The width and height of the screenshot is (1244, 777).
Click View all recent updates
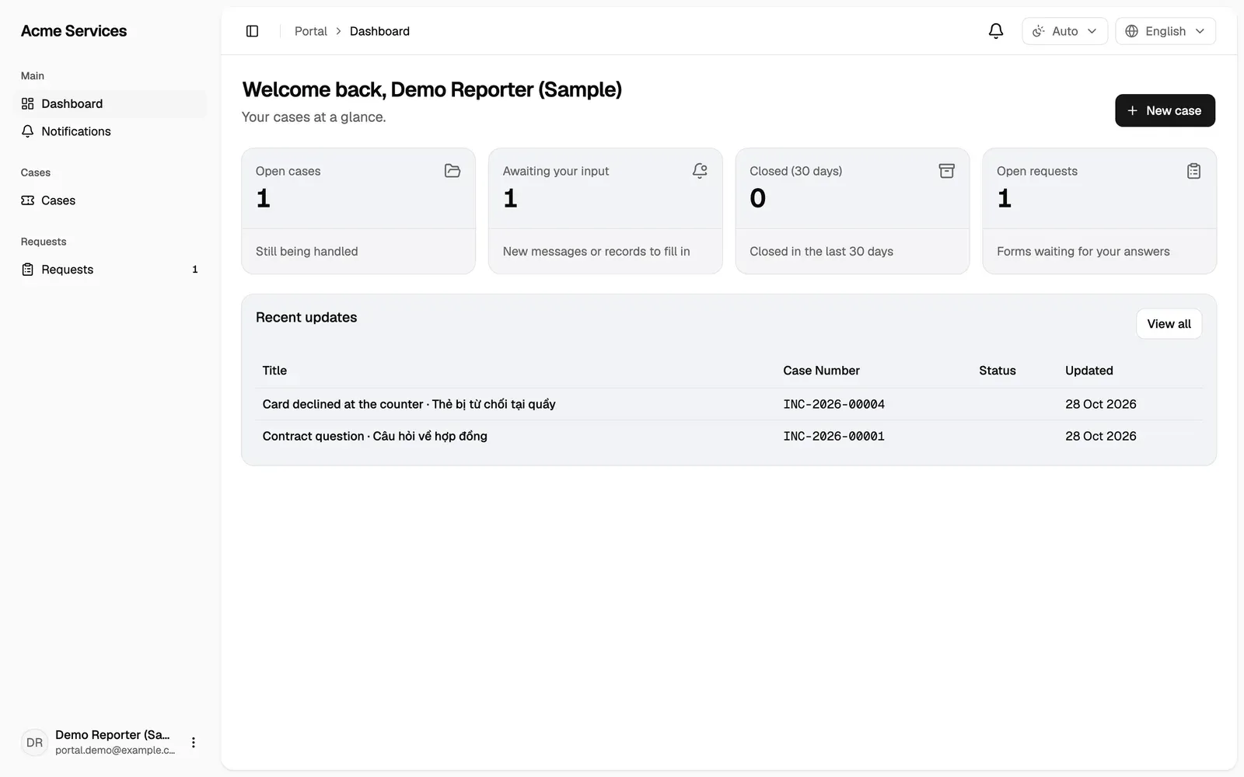tap(1169, 324)
